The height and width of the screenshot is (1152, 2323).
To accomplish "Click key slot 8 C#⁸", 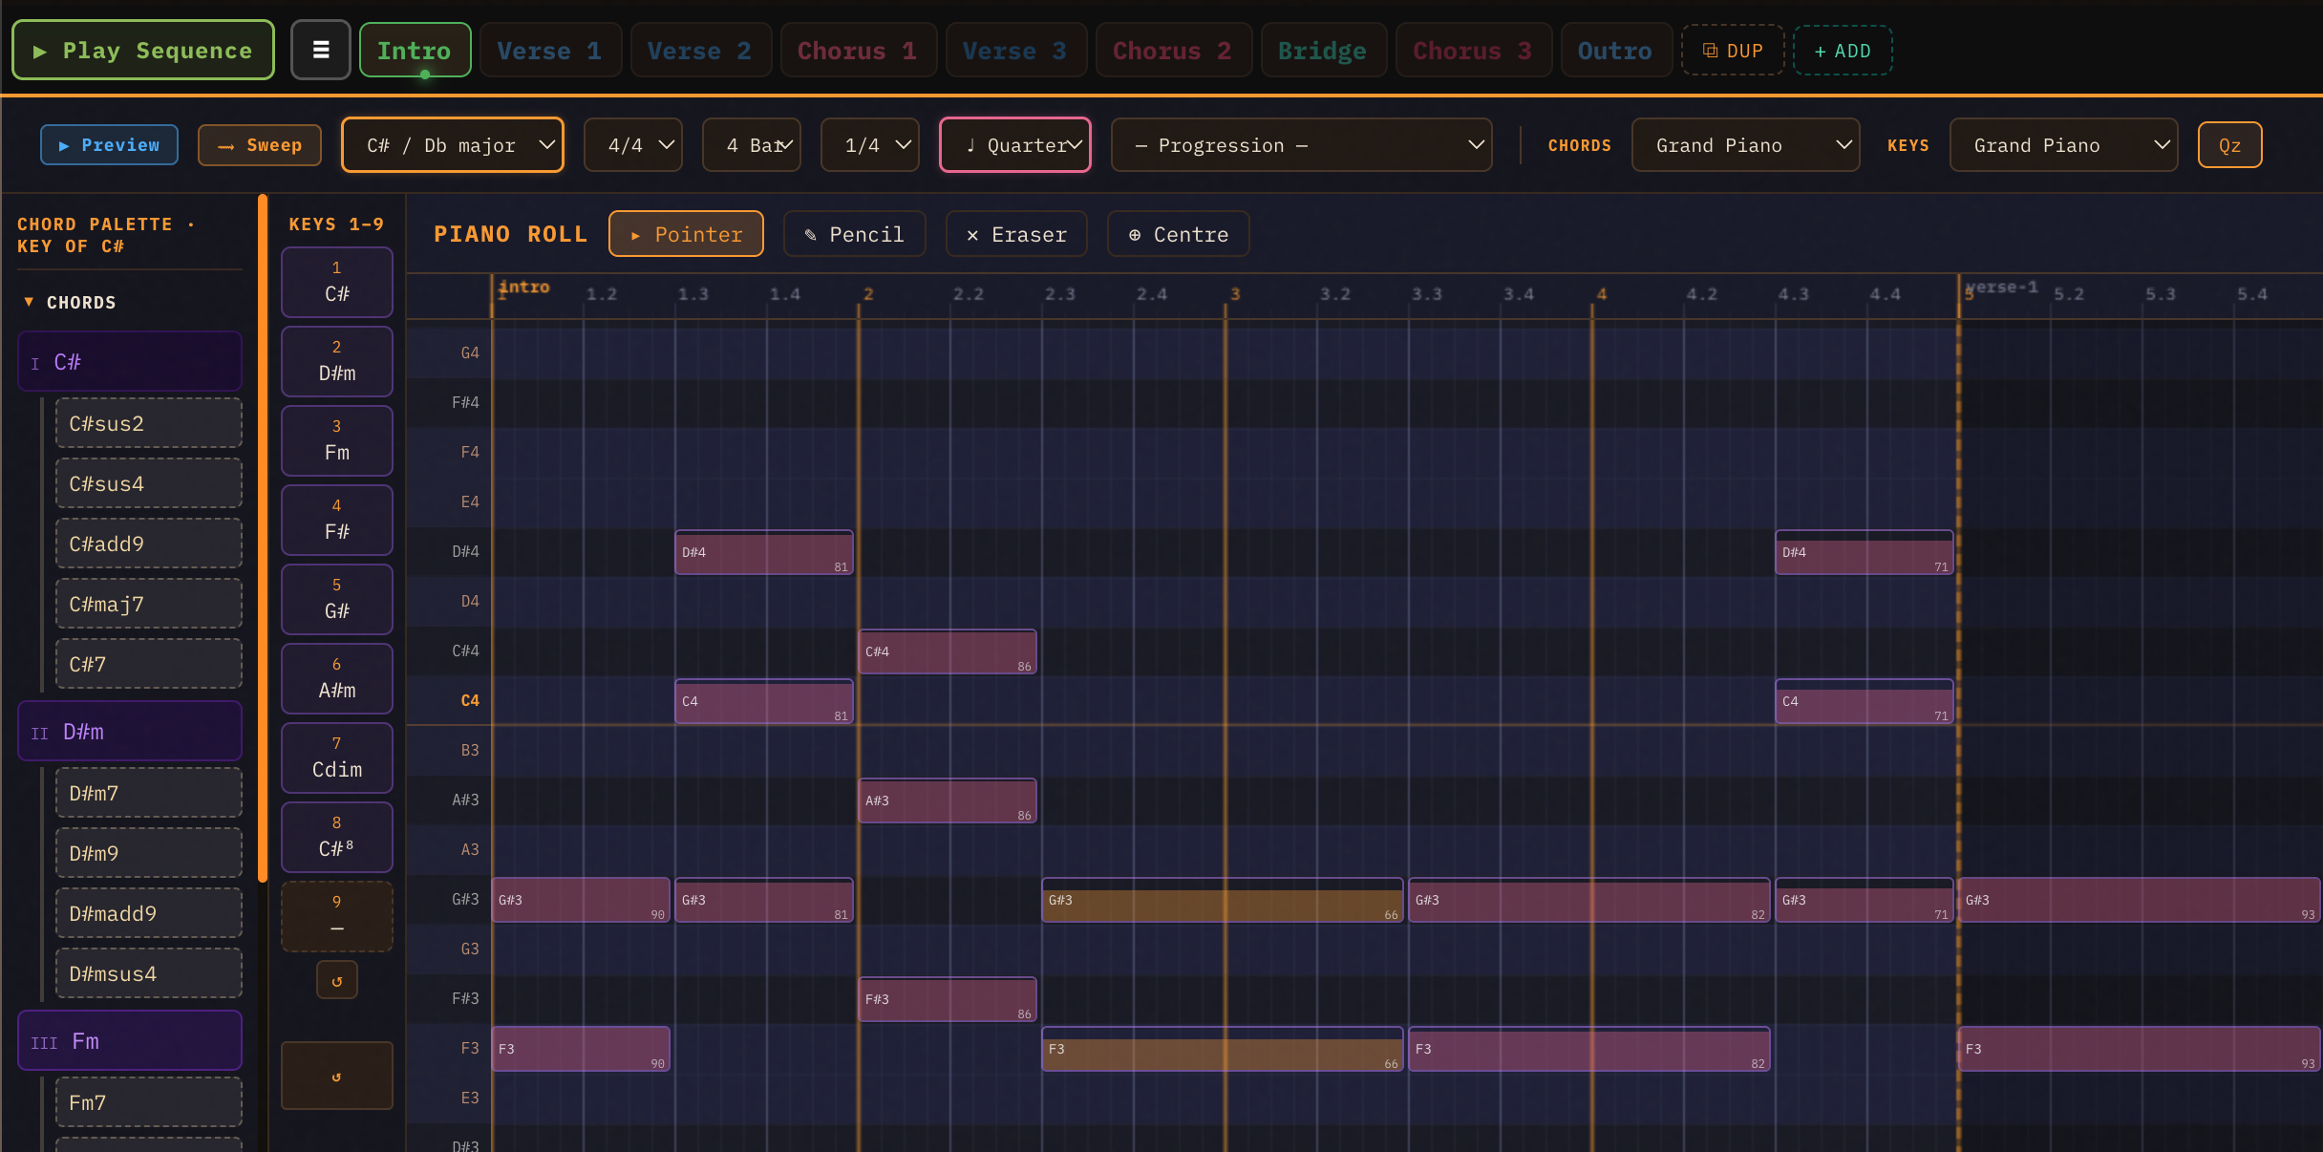I will [336, 837].
